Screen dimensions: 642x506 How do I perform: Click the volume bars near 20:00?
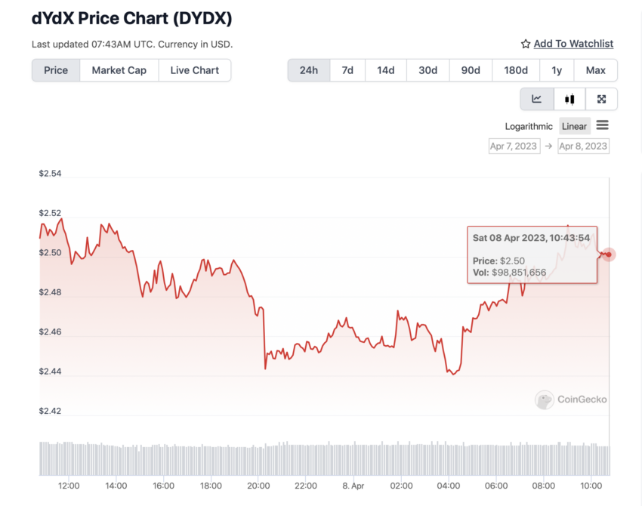point(258,459)
